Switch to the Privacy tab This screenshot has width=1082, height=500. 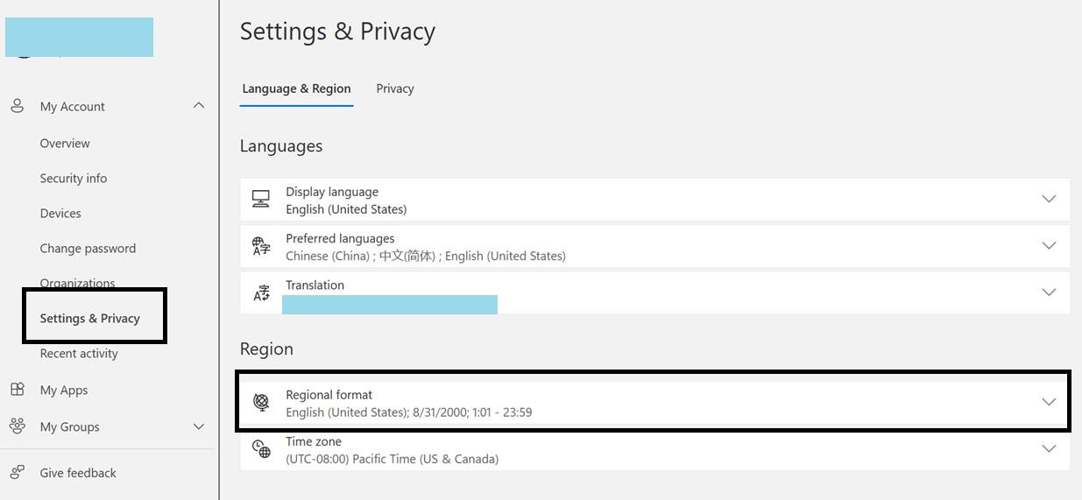pos(395,88)
